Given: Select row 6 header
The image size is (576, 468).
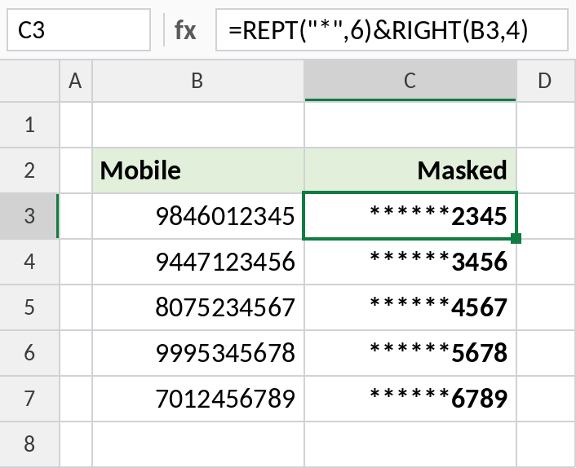Looking at the screenshot, I should [29, 352].
